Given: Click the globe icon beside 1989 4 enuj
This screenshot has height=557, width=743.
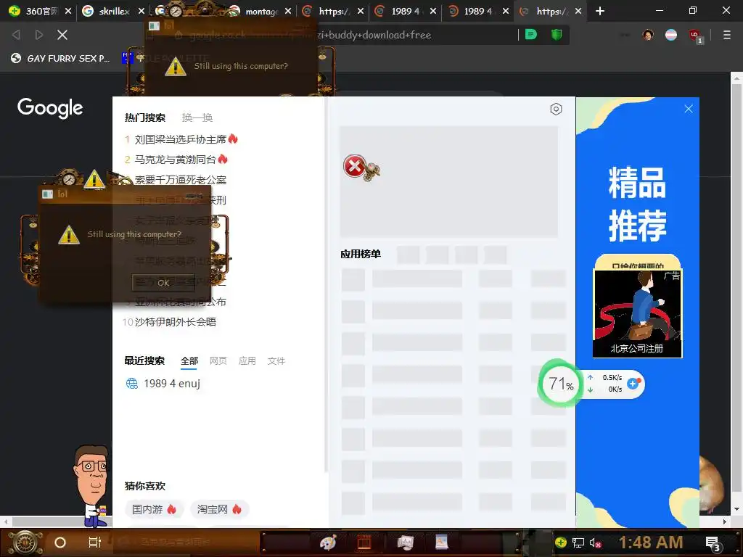Looking at the screenshot, I should pos(132,383).
